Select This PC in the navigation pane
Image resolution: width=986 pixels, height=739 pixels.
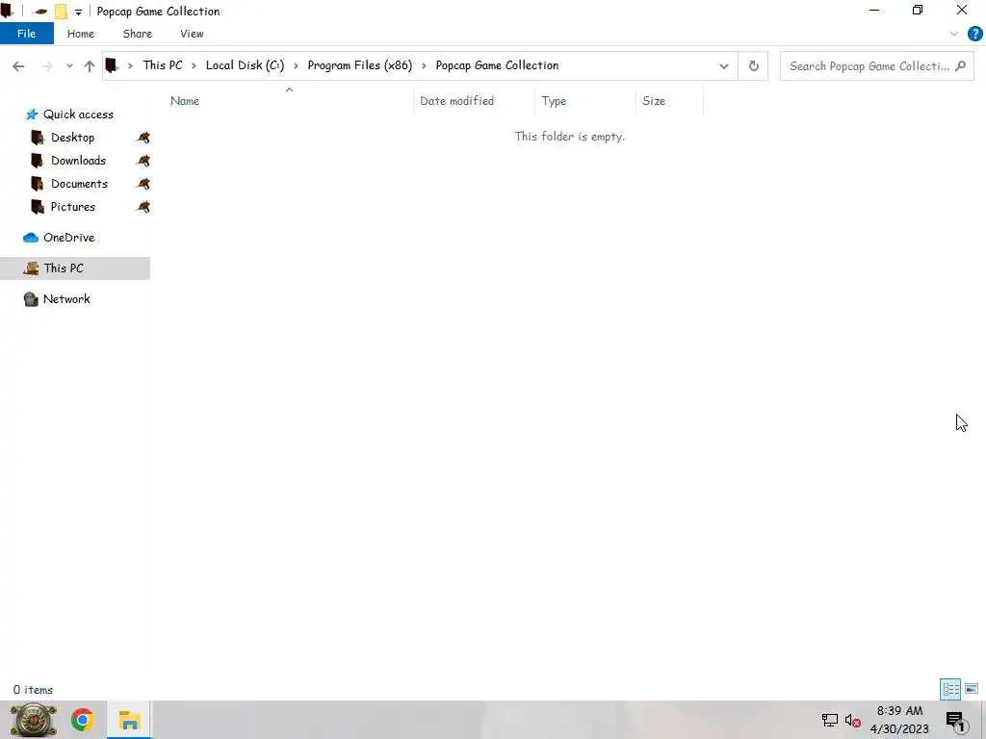(x=63, y=268)
